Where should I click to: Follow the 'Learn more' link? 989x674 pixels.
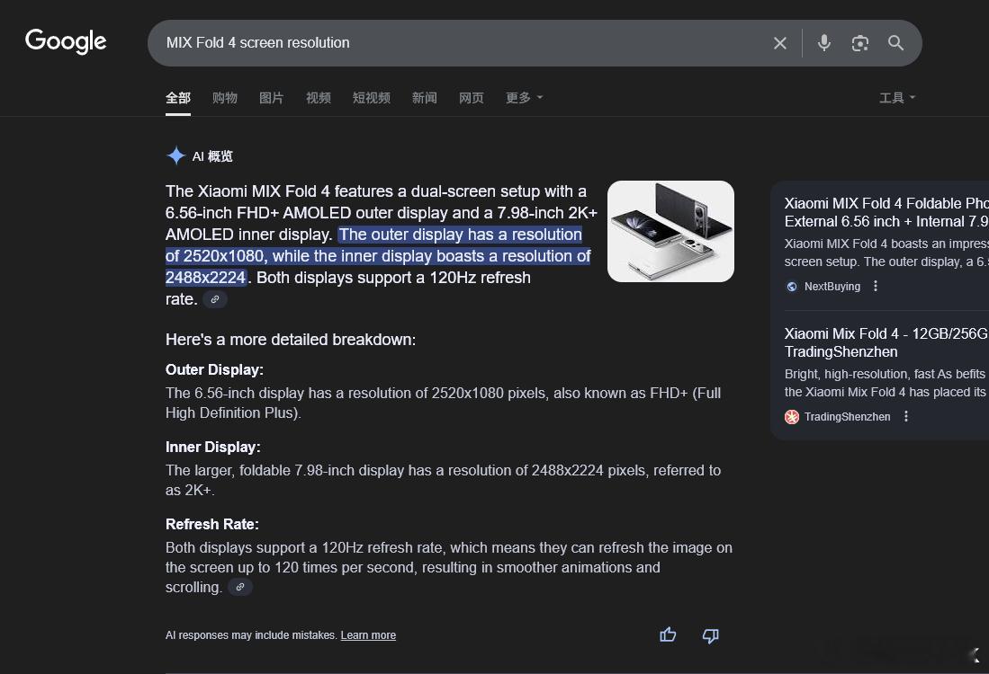click(368, 635)
